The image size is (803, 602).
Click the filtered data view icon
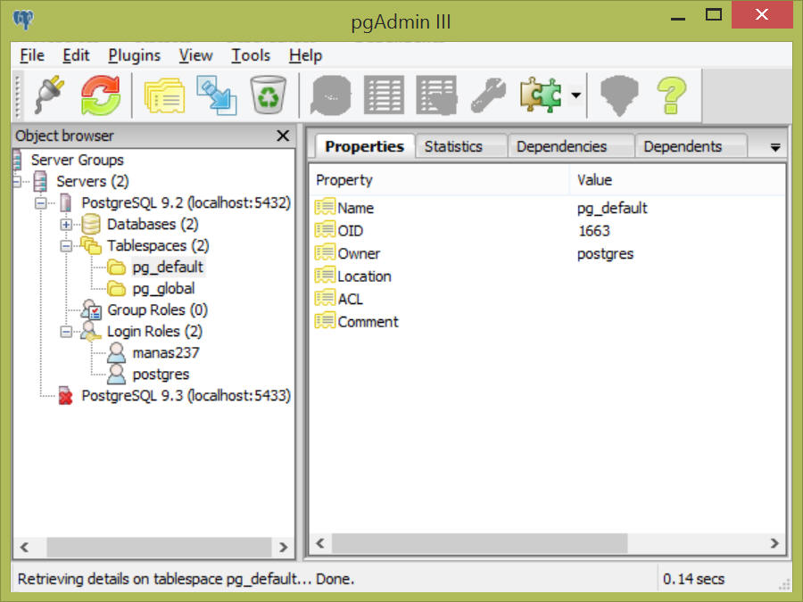click(x=436, y=95)
